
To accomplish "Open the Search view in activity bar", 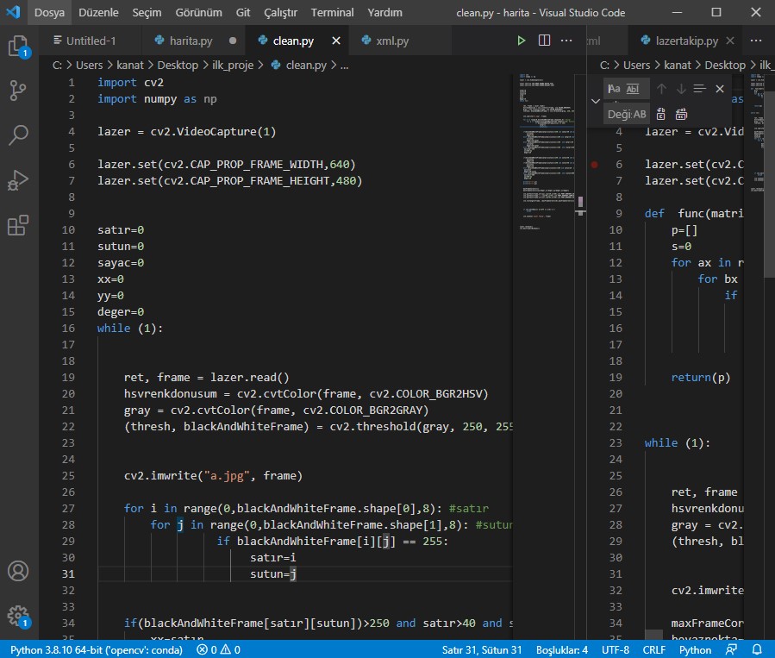I will click(18, 135).
